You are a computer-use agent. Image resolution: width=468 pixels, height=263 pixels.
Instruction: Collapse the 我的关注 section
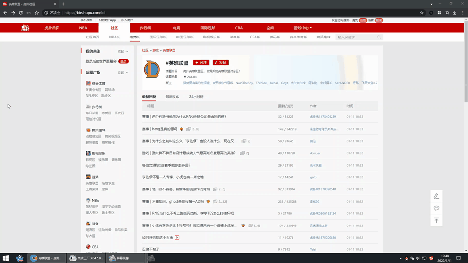pos(123,51)
